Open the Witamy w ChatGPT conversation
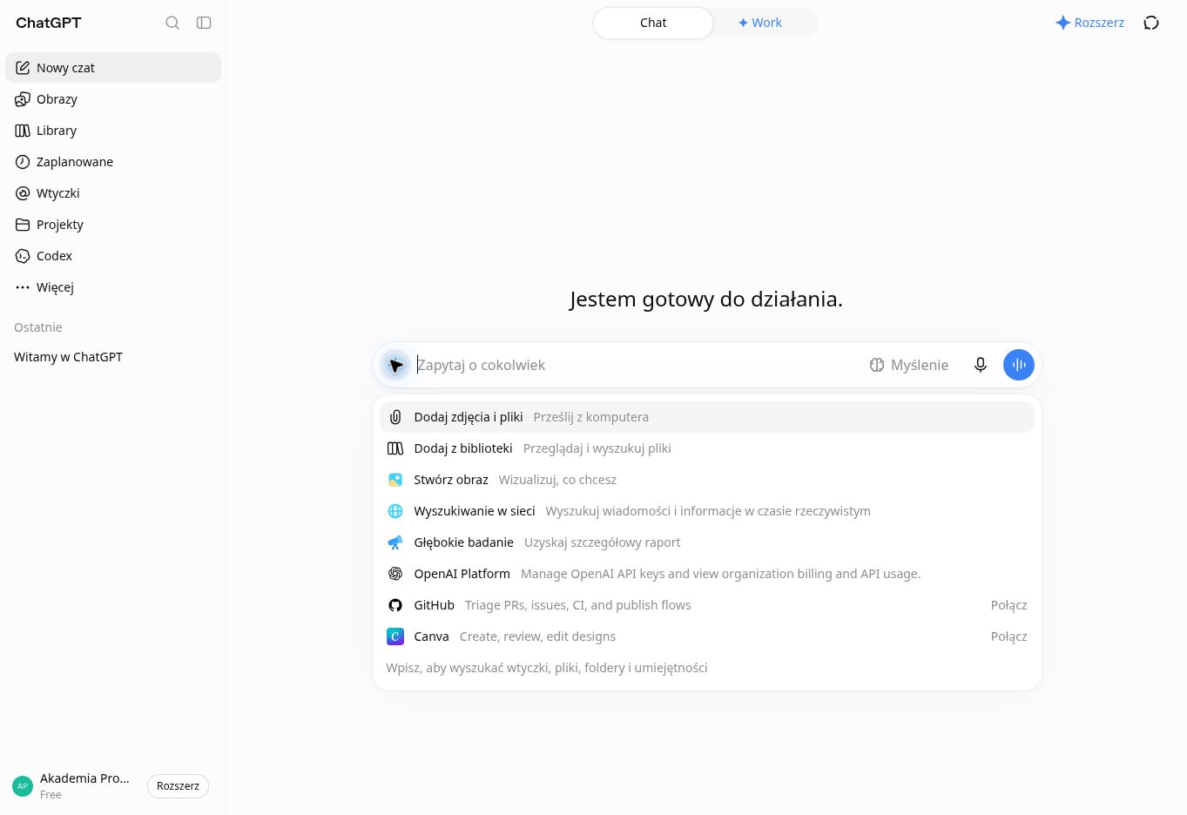 pyautogui.click(x=113, y=357)
